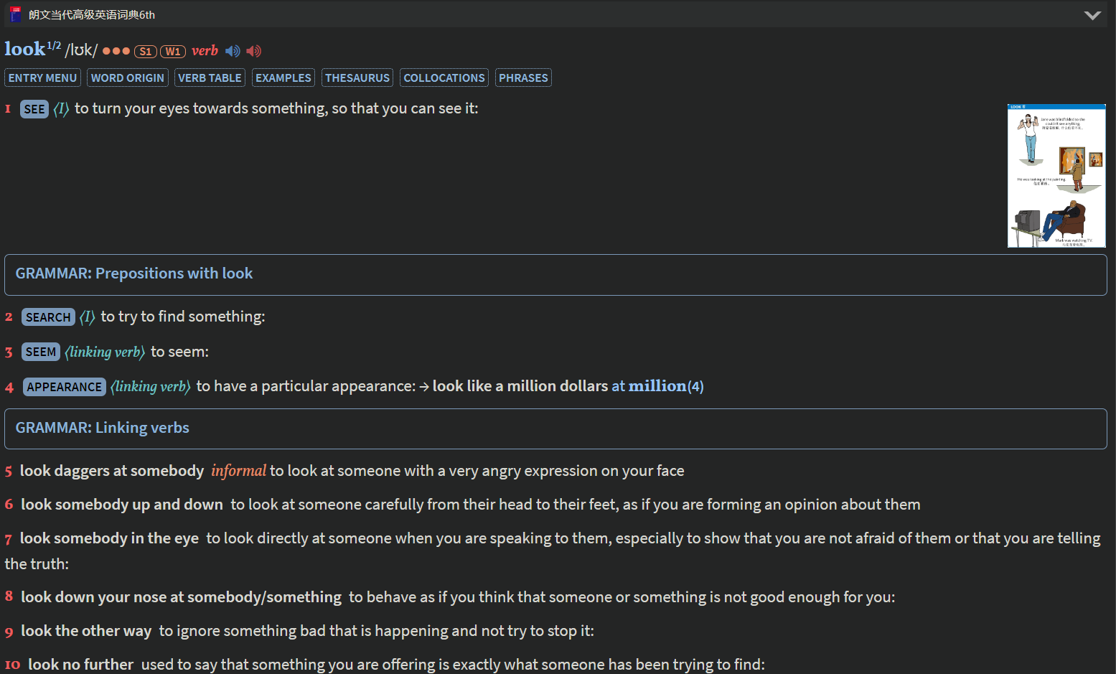The height and width of the screenshot is (674, 1116).
Task: Click the W1 written frequency badge
Action: click(173, 52)
